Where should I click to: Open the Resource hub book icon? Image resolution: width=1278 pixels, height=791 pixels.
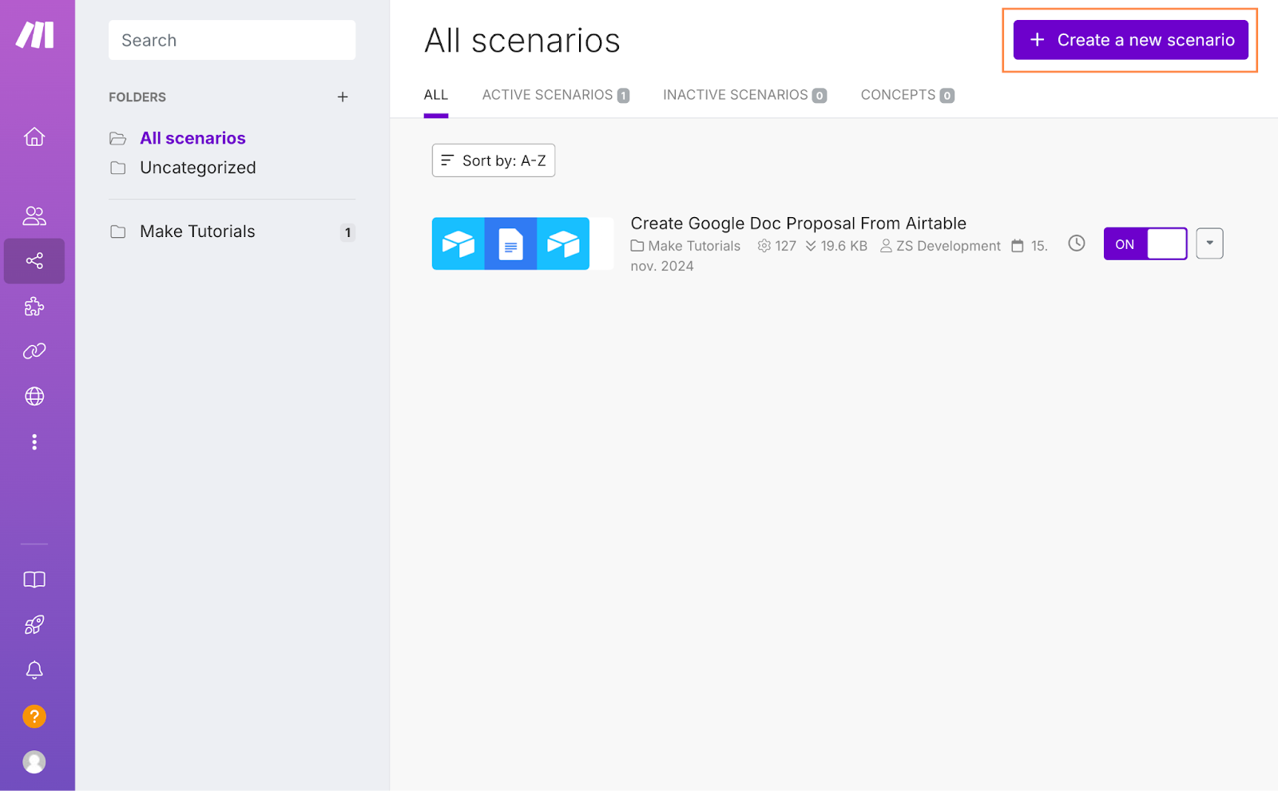point(34,579)
